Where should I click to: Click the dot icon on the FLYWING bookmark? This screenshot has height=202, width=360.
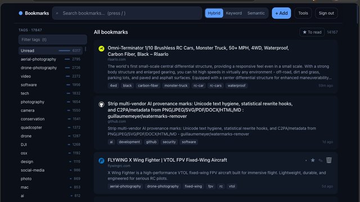306,160
